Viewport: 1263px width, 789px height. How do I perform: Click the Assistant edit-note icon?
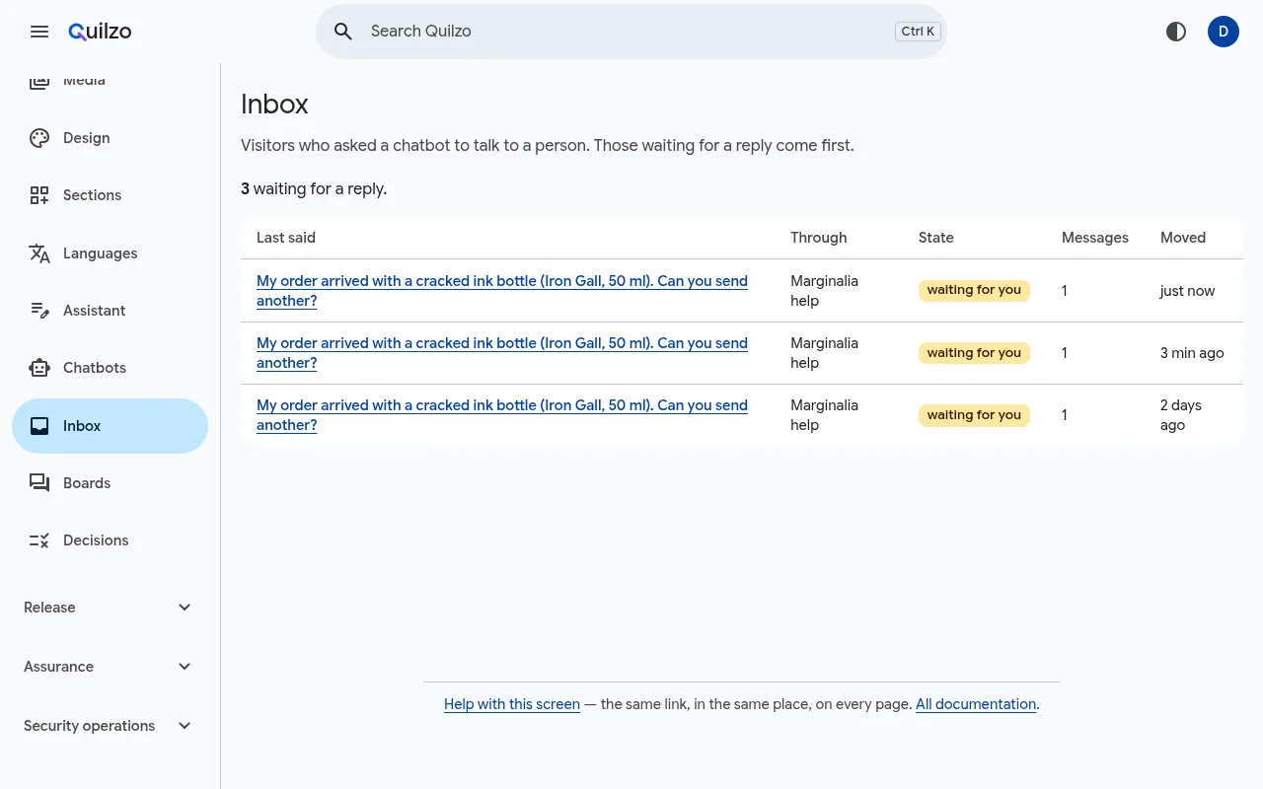39,311
